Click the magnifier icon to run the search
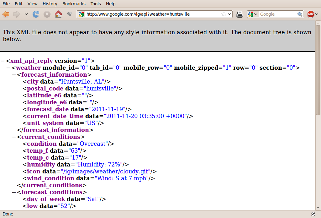The image size is (321, 218). click(x=300, y=14)
